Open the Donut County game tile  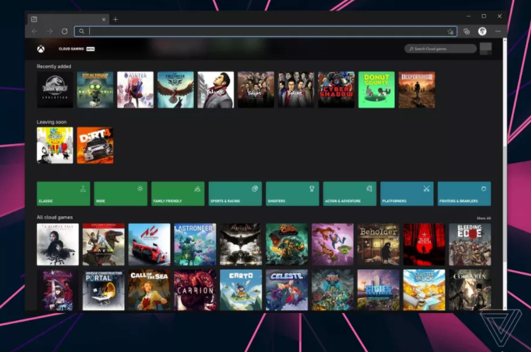coord(377,90)
